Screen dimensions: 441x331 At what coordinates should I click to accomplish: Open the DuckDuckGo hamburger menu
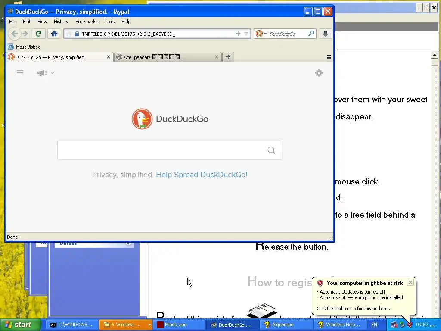click(x=20, y=73)
